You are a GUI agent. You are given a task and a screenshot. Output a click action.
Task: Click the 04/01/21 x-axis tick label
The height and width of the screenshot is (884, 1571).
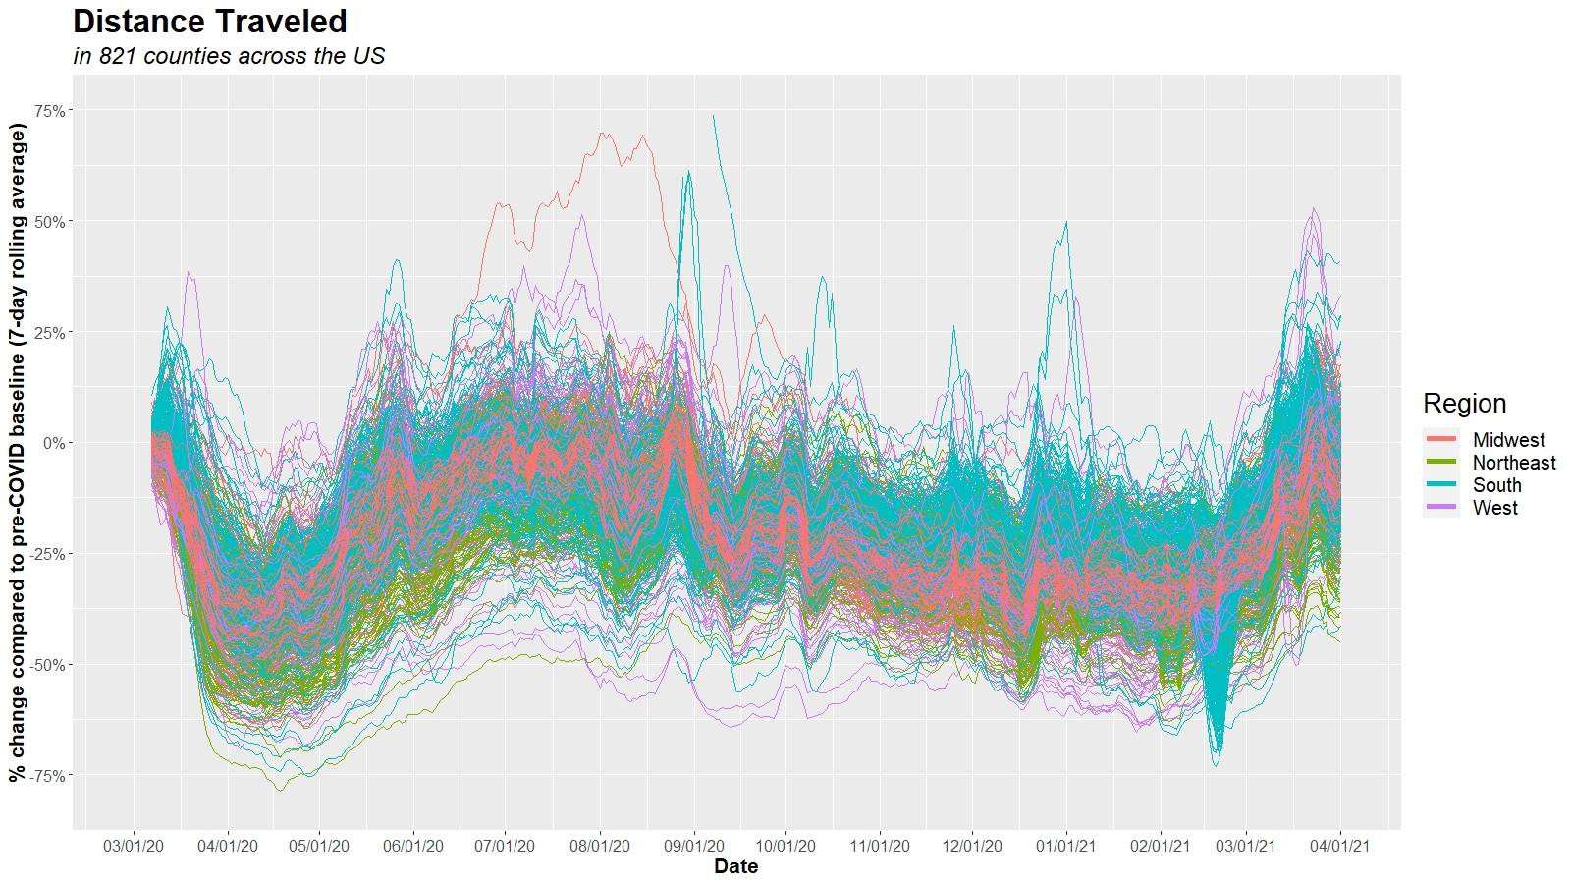pyautogui.click(x=1339, y=846)
